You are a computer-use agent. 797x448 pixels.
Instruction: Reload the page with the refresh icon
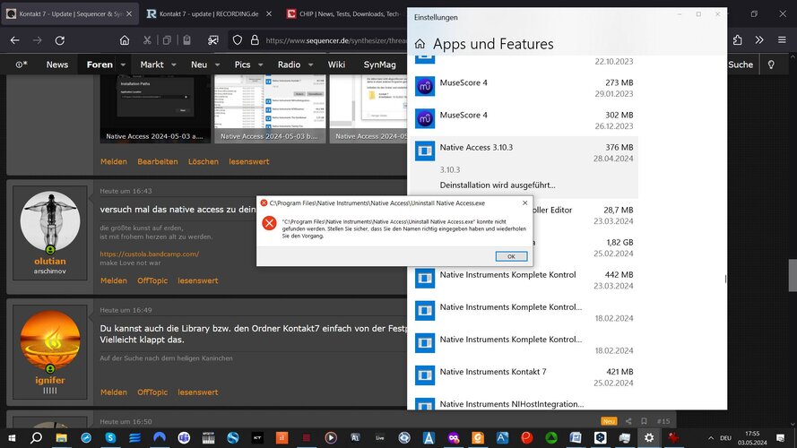click(x=60, y=40)
